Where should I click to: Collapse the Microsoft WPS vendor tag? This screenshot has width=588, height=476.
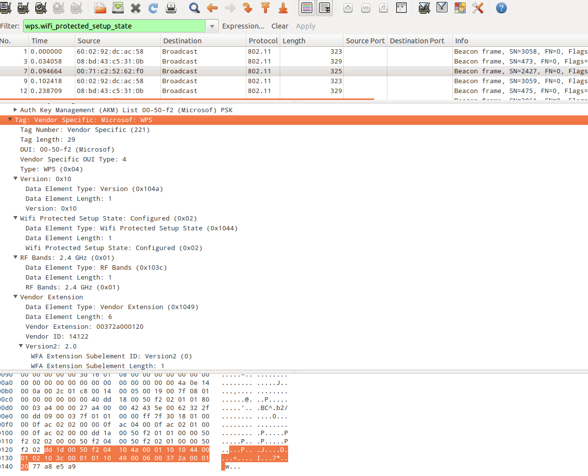click(10, 120)
